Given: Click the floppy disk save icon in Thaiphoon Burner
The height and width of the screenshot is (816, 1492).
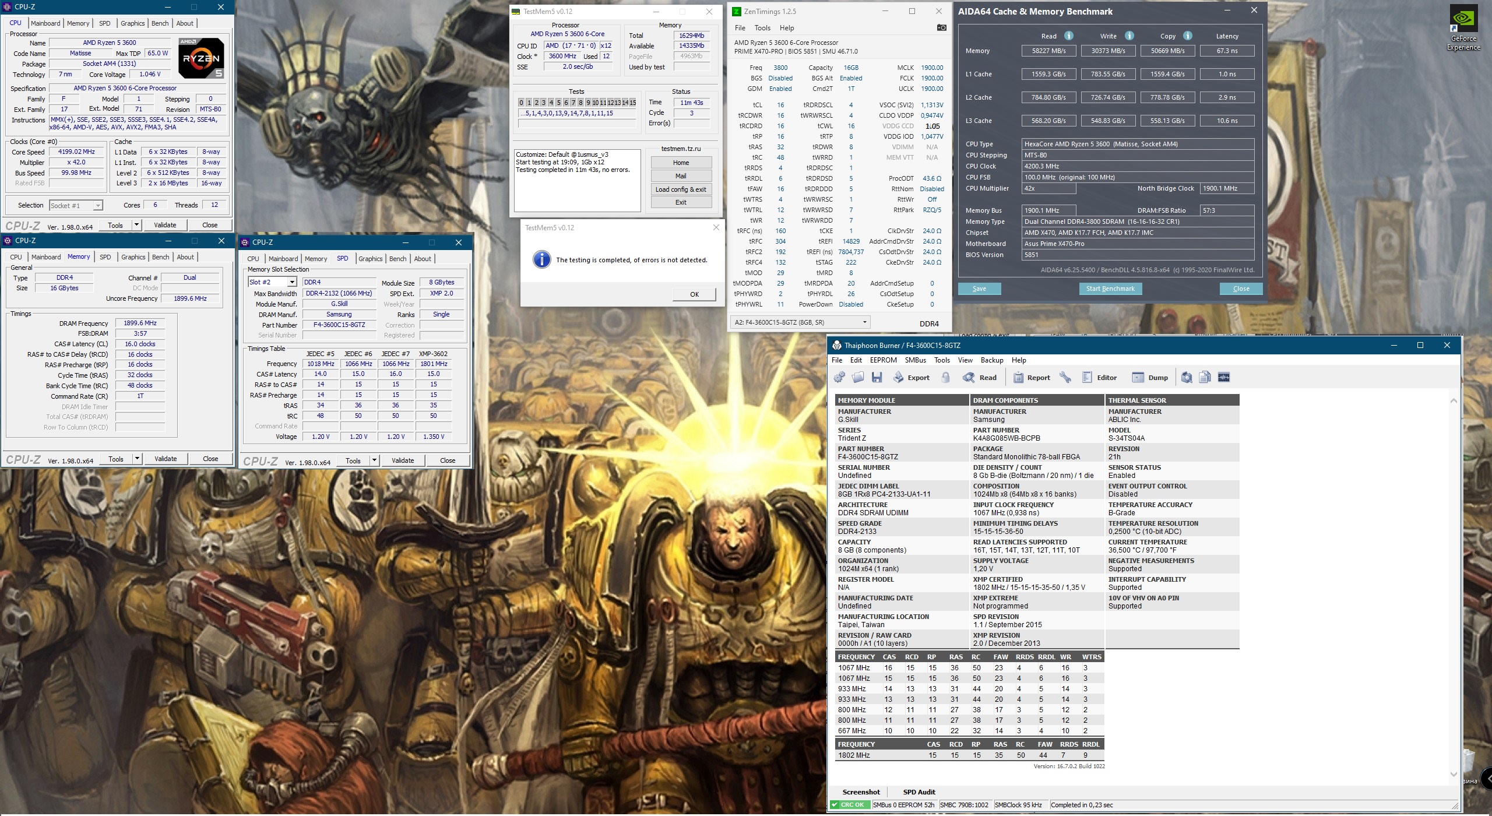Looking at the screenshot, I should [x=877, y=378].
